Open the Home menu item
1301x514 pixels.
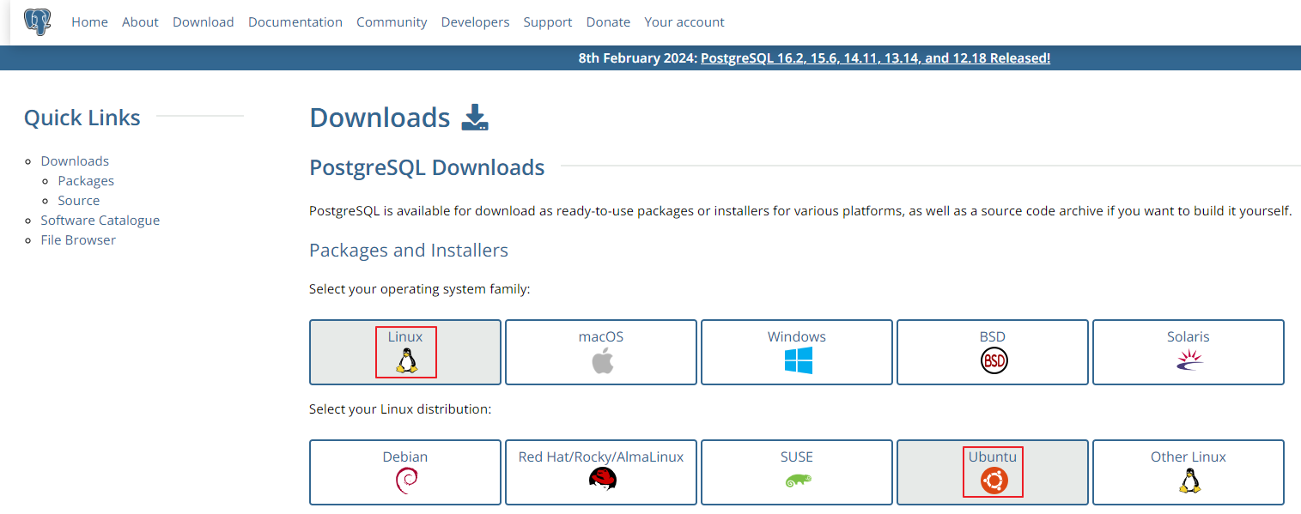89,22
